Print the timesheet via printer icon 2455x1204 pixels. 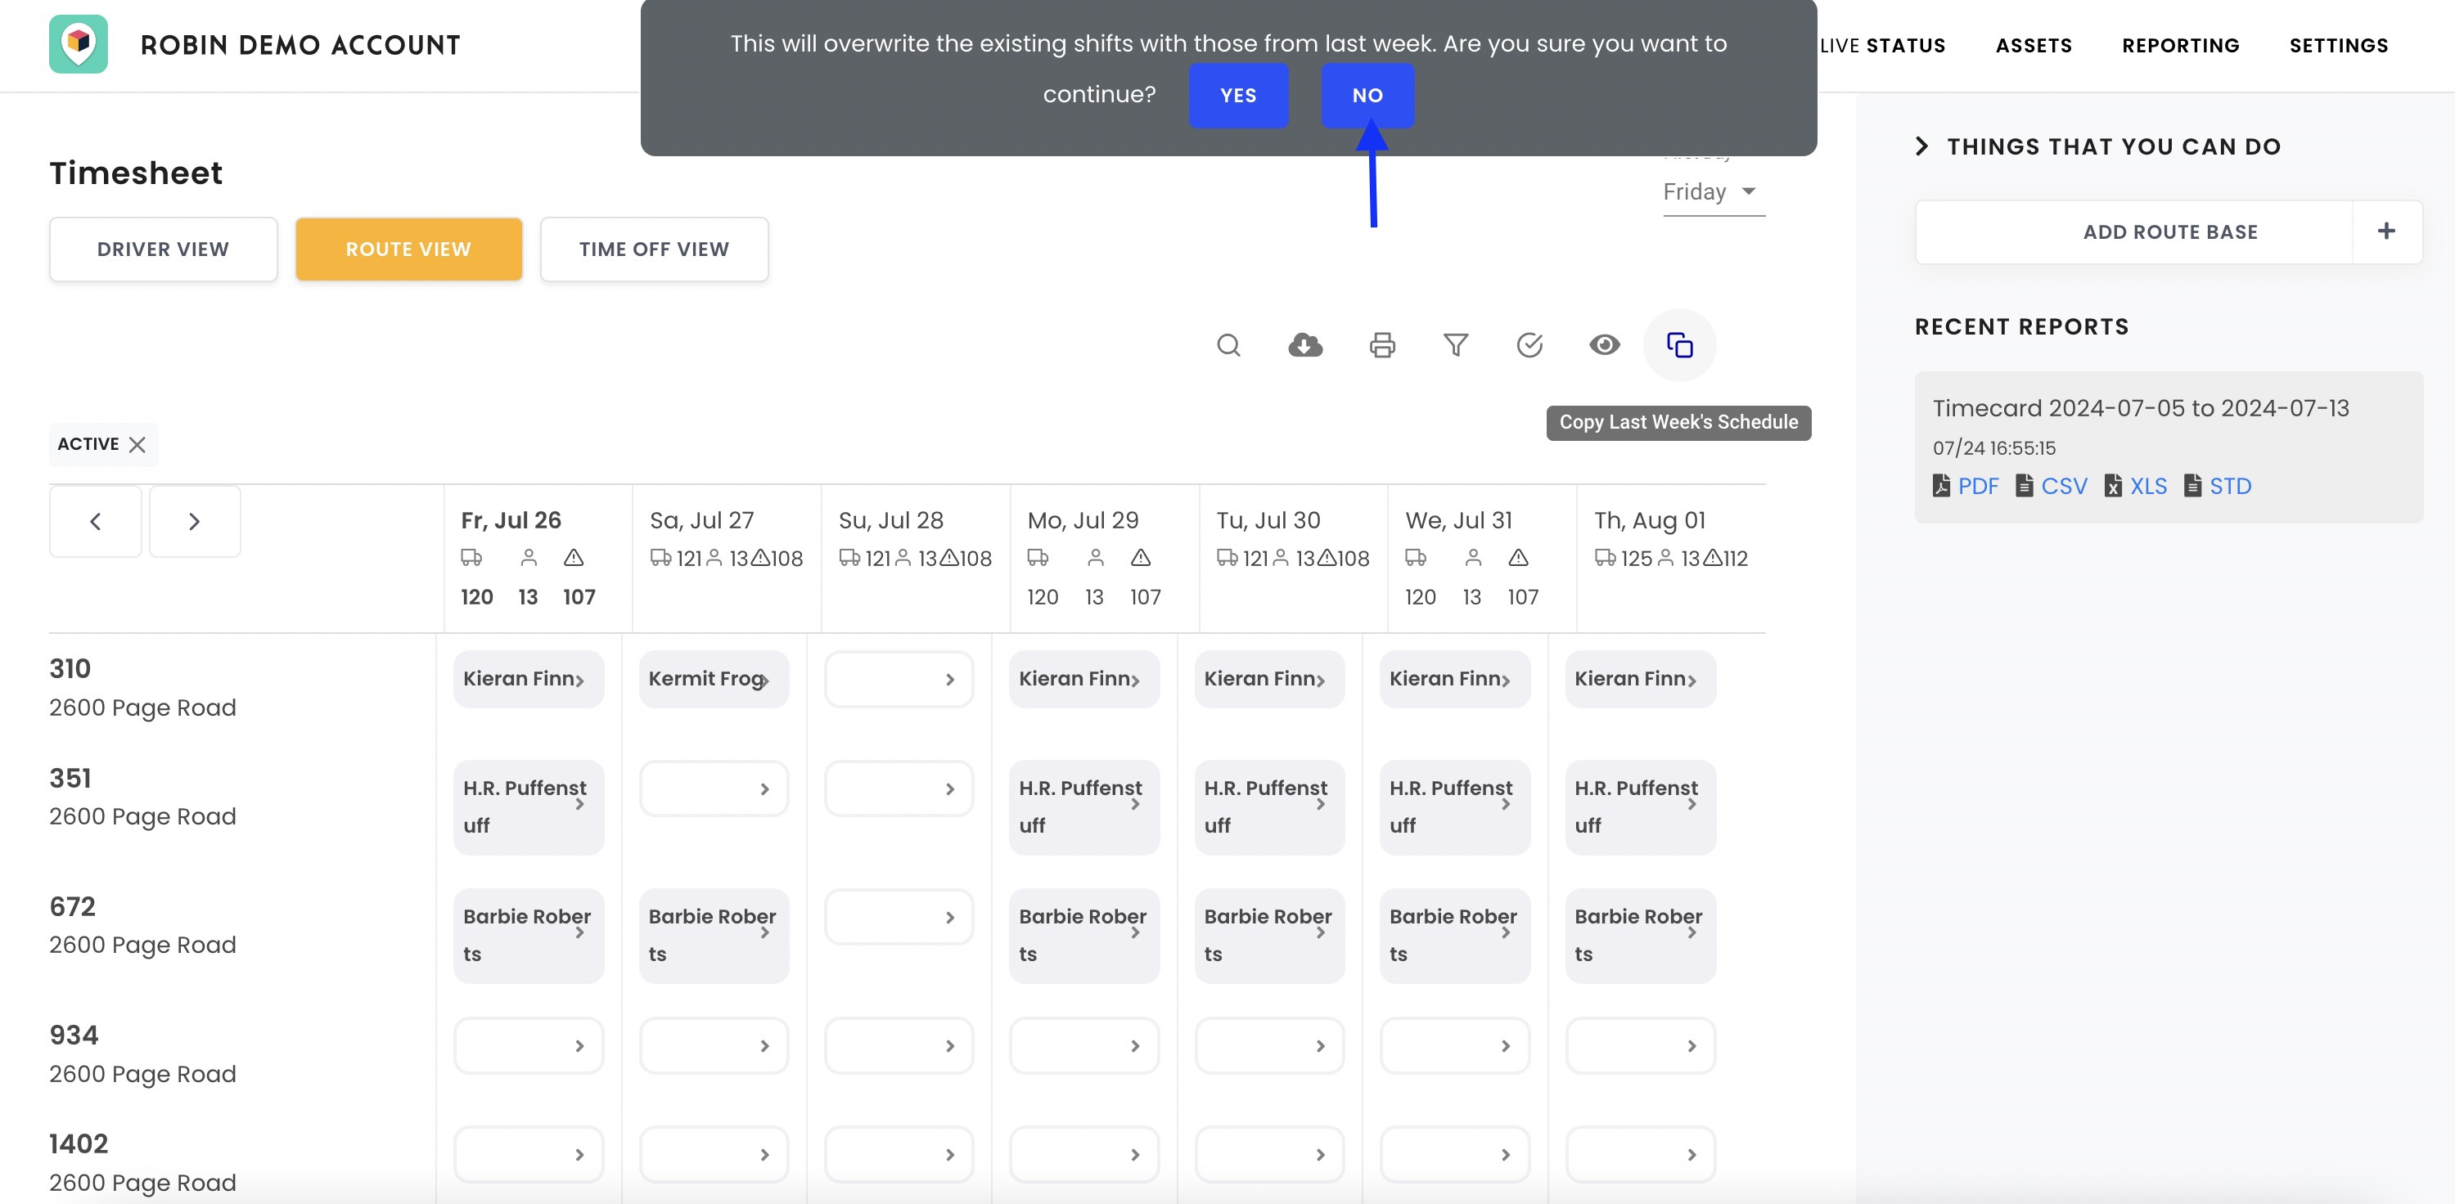click(1382, 345)
